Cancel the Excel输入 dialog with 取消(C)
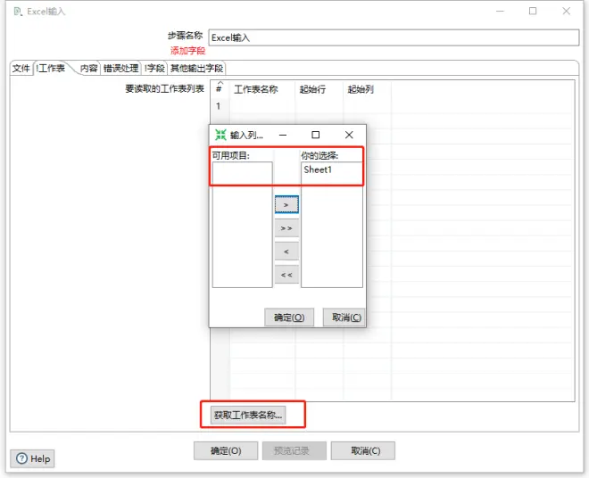This screenshot has width=589, height=478. tap(365, 450)
